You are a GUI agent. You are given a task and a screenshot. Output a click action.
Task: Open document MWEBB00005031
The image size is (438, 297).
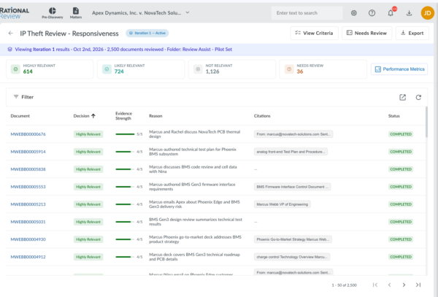(x=28, y=222)
